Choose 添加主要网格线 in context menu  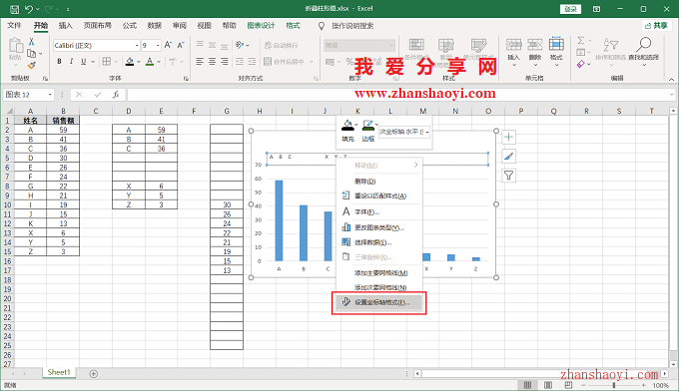[378, 273]
